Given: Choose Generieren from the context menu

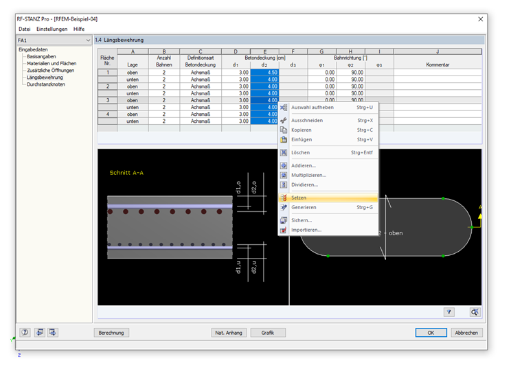Looking at the screenshot, I should pyautogui.click(x=304, y=207).
